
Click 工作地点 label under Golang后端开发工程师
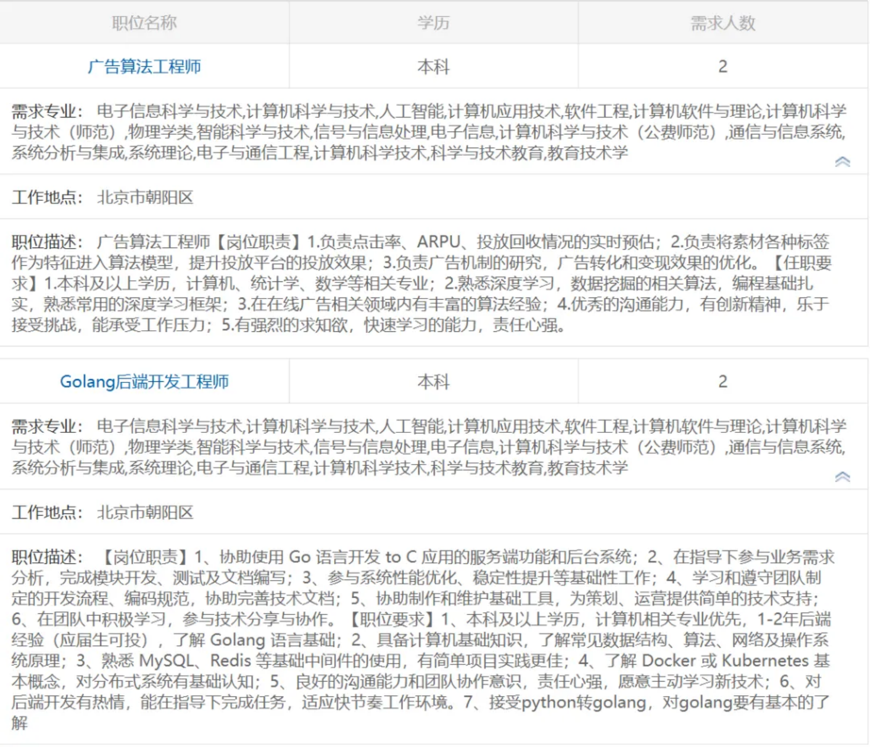coord(47,513)
